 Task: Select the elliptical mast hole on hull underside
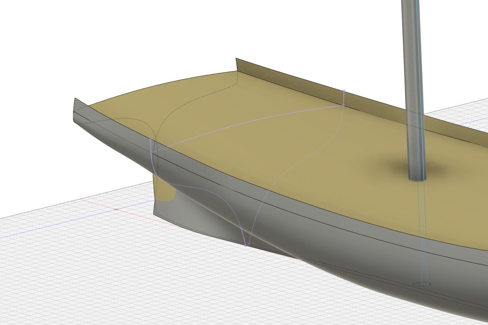click(x=422, y=284)
